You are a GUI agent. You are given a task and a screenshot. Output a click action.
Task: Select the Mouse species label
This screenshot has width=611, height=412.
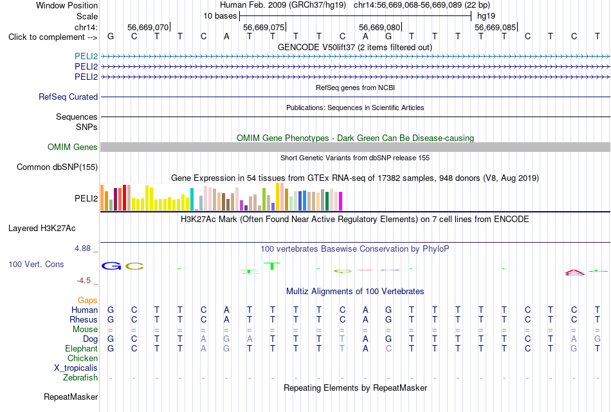click(x=85, y=330)
